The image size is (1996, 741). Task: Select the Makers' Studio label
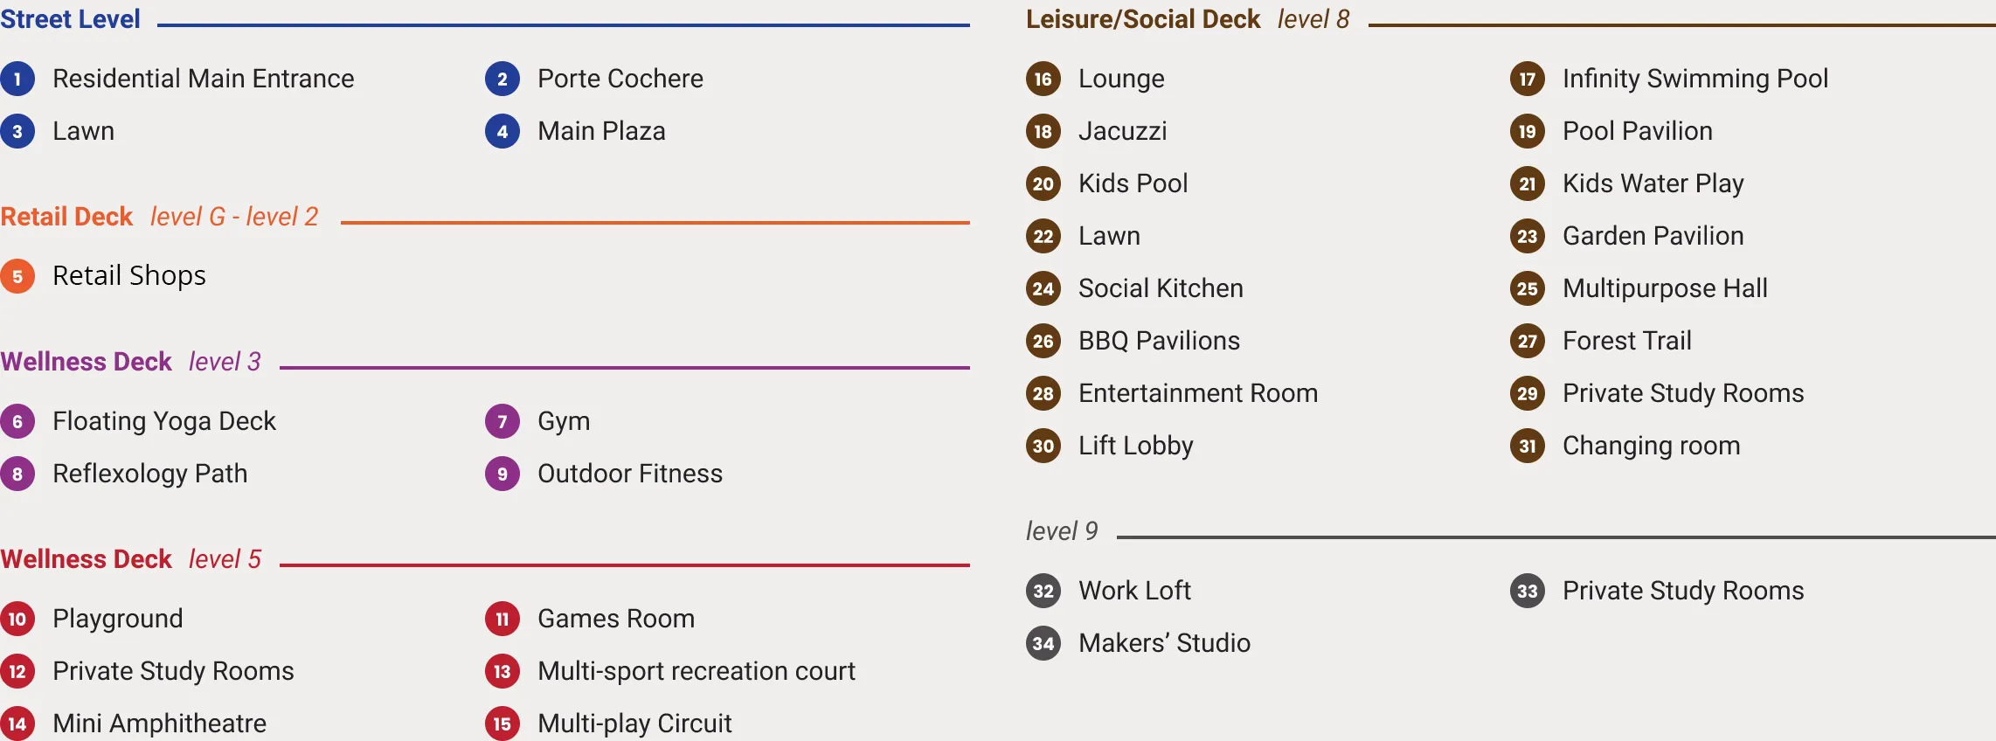tap(1164, 643)
